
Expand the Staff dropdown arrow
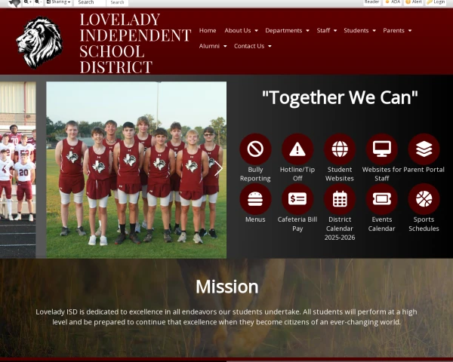(x=335, y=31)
